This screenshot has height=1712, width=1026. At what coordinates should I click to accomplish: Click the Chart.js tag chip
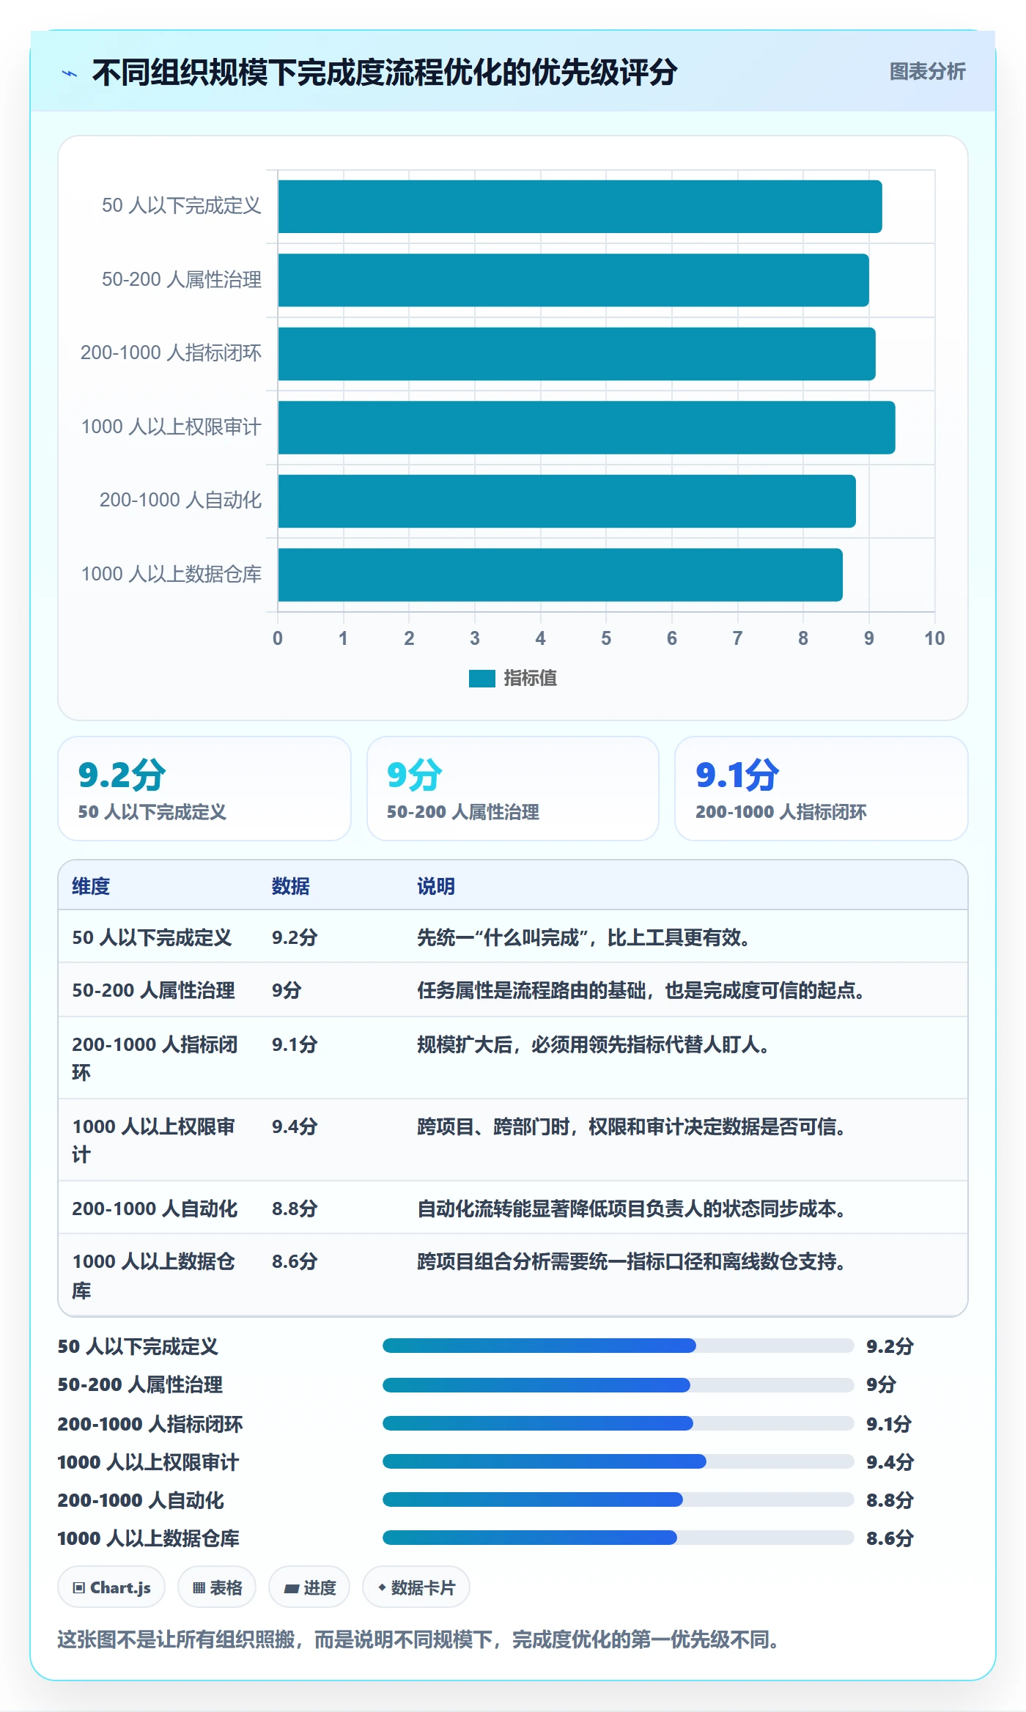click(x=111, y=1587)
